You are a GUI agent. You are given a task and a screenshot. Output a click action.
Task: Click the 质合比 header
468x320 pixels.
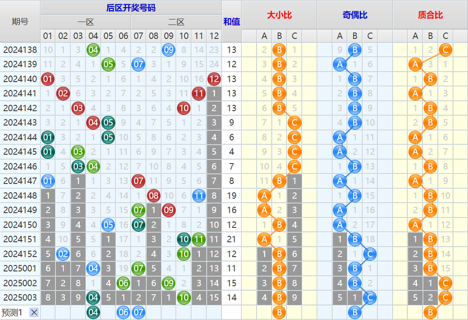(430, 15)
